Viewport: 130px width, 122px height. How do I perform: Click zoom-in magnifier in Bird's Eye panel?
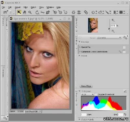click(x=113, y=20)
